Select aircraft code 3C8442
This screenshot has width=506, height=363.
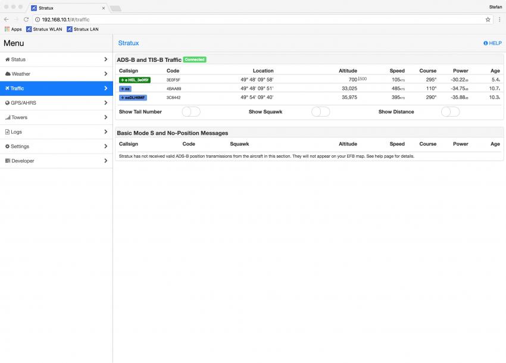pos(174,98)
